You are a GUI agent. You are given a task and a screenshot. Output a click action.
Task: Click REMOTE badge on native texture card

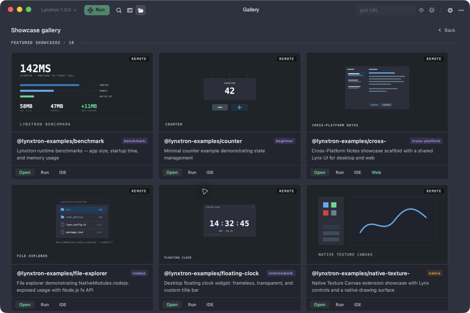coord(434,191)
